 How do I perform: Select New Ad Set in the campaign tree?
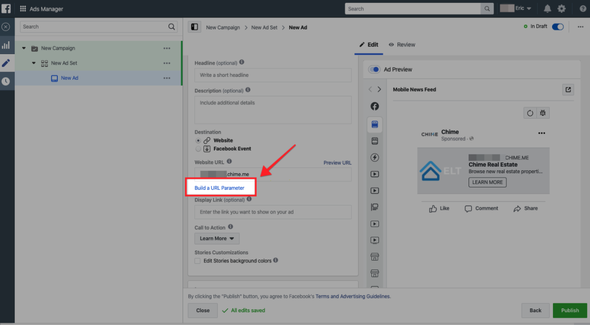pyautogui.click(x=64, y=63)
